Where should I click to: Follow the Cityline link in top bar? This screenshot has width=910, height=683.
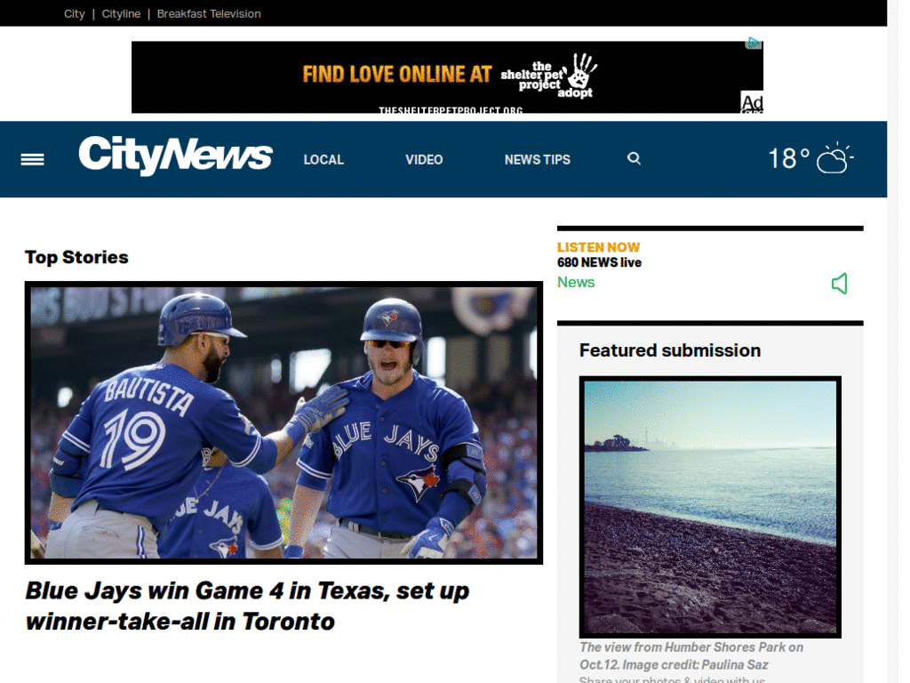tap(121, 14)
